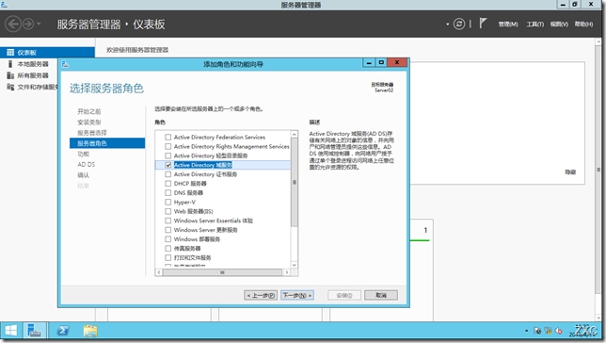Click roles list scroll left arrow
Screen dimensions: 606x343
tap(159, 272)
